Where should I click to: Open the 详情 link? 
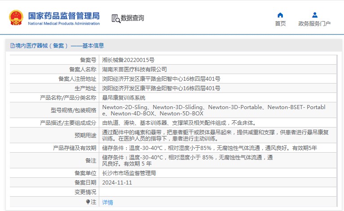point(107,202)
